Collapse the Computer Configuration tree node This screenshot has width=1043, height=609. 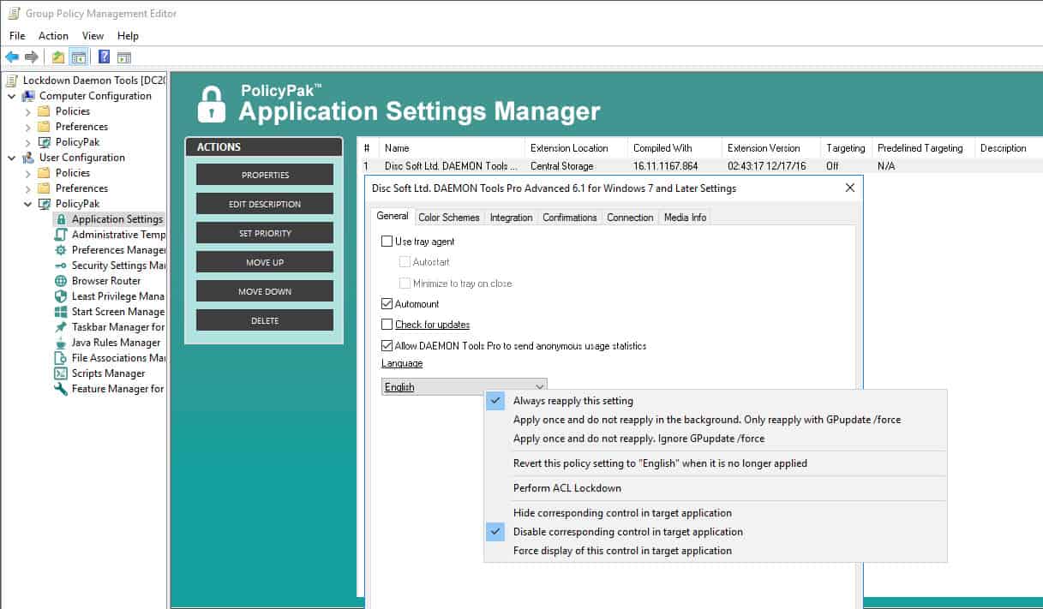(12, 96)
